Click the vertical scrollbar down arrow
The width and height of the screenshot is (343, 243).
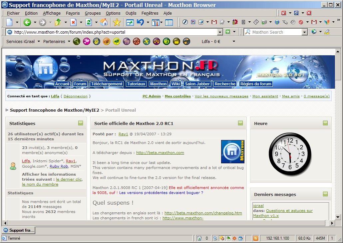(x=338, y=217)
